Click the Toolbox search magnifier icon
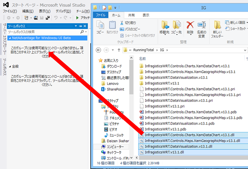The image size is (248, 169). pos(82,32)
